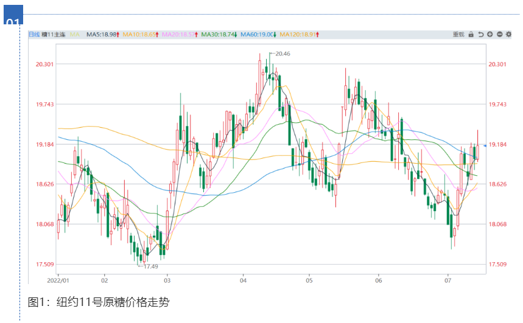Open chart settings gear icon
The width and height of the screenshot is (523, 323).
click(x=508, y=35)
